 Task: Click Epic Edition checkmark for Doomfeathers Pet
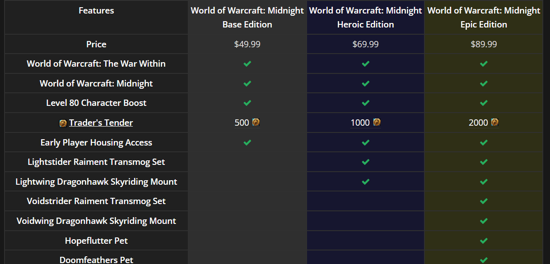(x=484, y=259)
